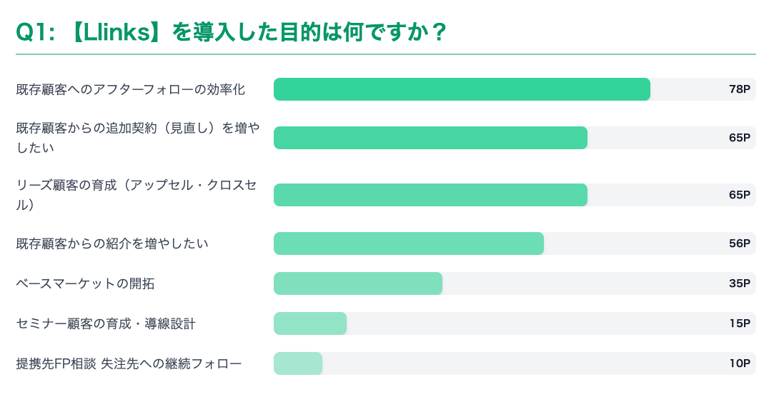Viewport: 779px width, 397px height.
Task: Select the ベースマーケットの開拓 label
Action: 85,283
